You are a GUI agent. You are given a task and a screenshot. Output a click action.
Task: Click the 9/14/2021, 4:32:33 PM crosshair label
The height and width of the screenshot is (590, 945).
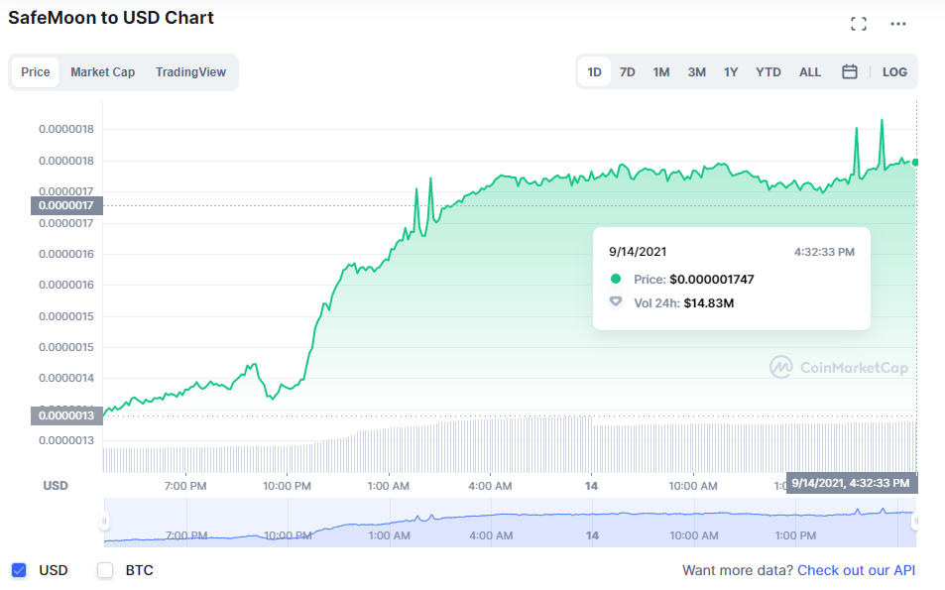point(851,483)
